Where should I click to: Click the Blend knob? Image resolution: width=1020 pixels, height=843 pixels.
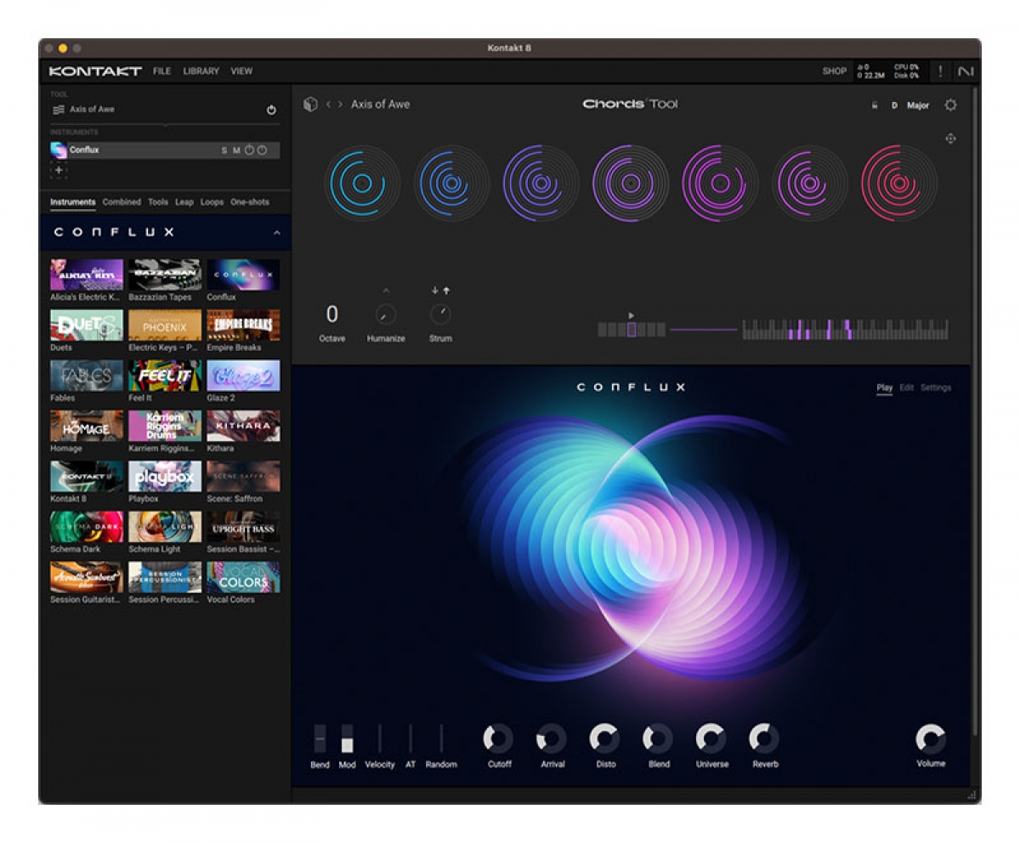[658, 738]
